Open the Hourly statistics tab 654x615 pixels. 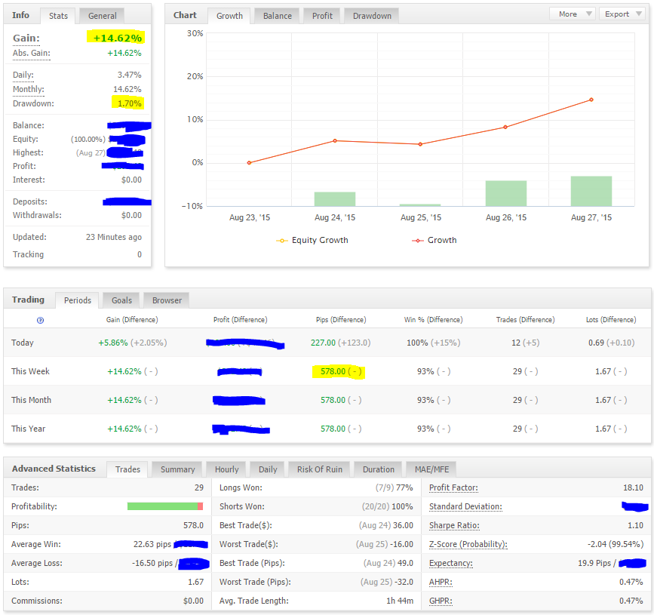point(226,469)
